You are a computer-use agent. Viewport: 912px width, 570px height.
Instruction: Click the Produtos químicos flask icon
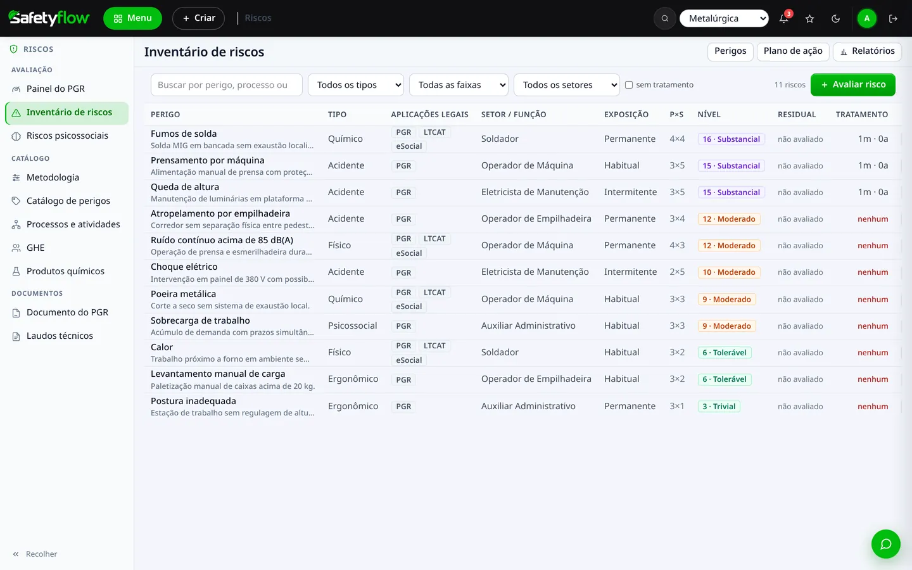(x=16, y=272)
